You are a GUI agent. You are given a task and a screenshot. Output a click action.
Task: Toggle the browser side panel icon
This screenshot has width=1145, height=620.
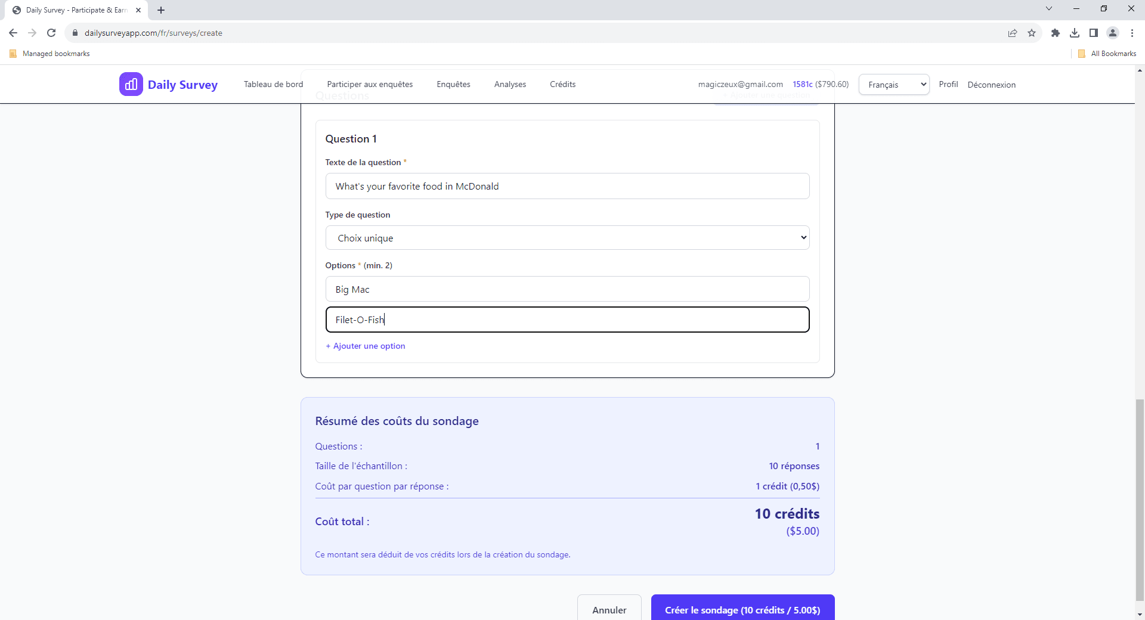pyautogui.click(x=1094, y=33)
